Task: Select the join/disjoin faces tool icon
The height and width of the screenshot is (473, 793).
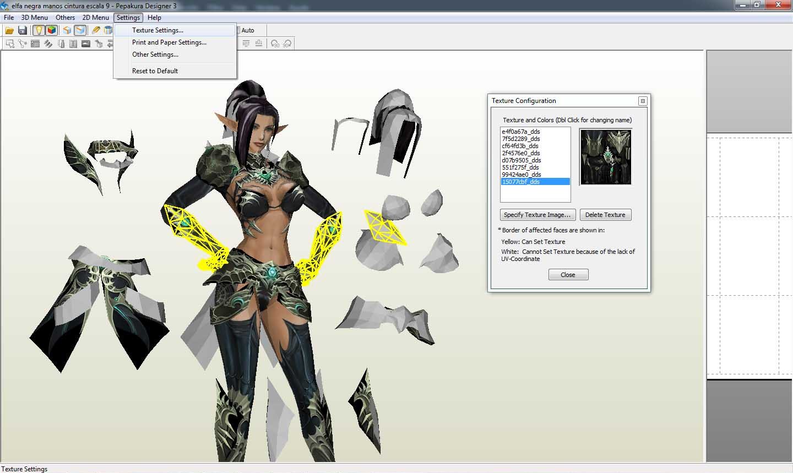Action: 23,44
